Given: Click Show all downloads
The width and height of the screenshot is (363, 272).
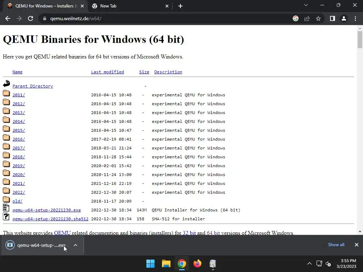Looking at the screenshot, I should pyautogui.click(x=336, y=245).
